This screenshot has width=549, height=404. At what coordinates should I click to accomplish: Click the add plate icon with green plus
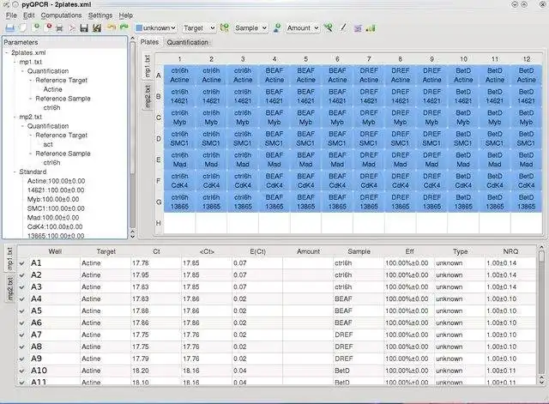click(36, 27)
